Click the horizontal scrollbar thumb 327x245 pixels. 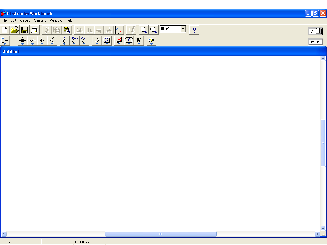(x=161, y=234)
